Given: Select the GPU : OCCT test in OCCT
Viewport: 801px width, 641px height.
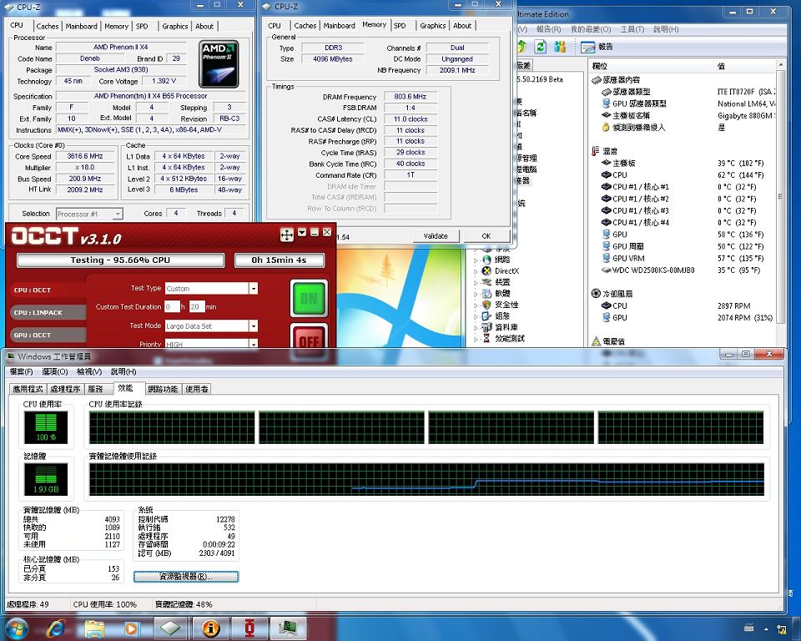Looking at the screenshot, I should pyautogui.click(x=48, y=335).
